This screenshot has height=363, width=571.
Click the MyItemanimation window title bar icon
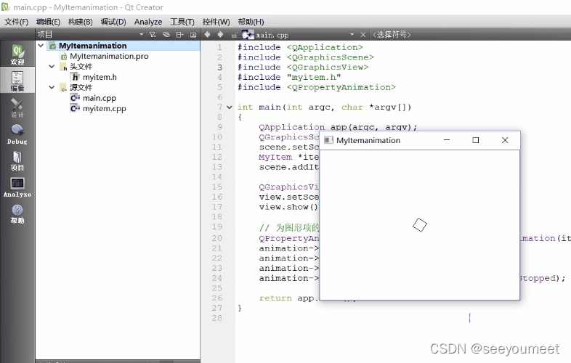point(328,140)
